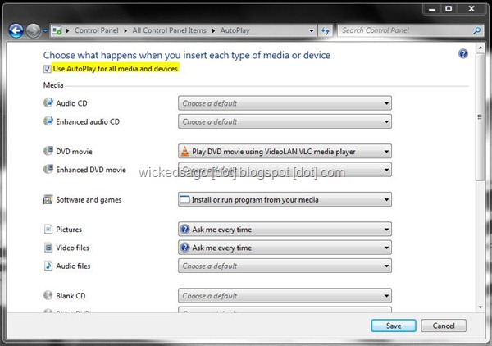Click the Blank CD label
This screenshot has height=346, width=492.
(71, 296)
